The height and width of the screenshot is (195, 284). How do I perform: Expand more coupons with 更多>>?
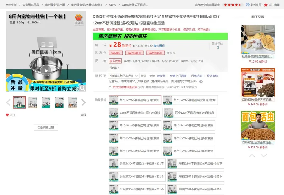click(x=171, y=53)
